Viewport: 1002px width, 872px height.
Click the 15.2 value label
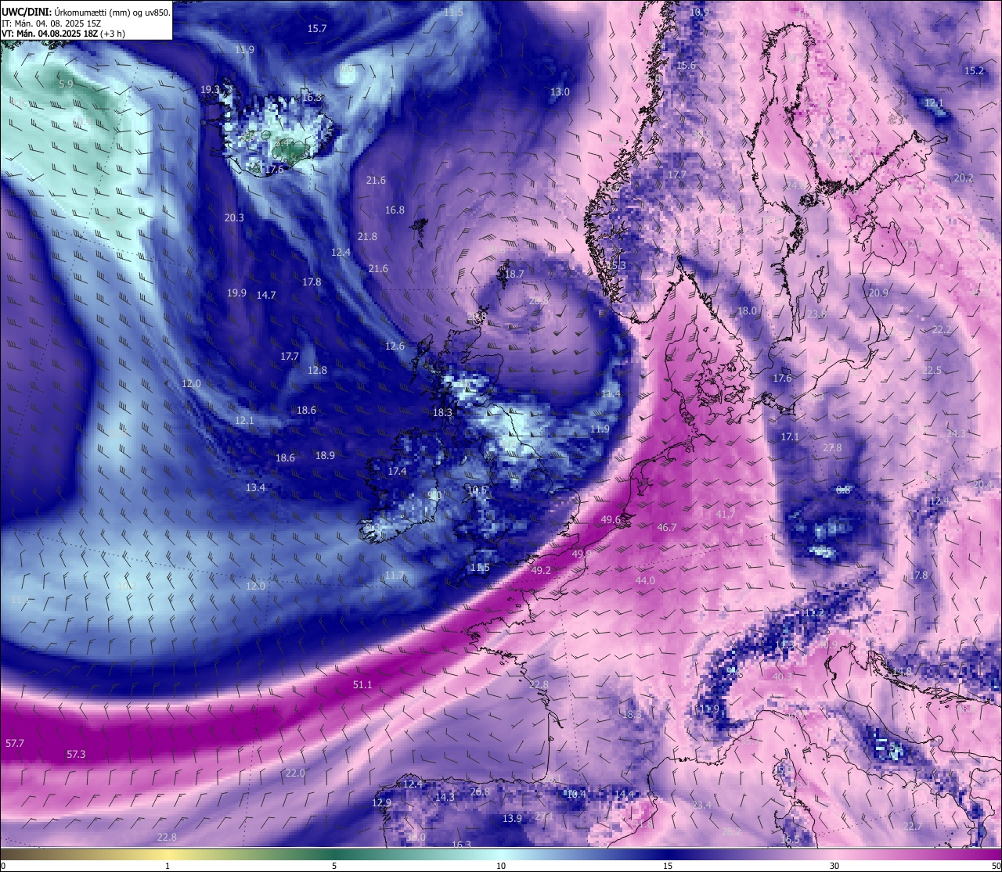(x=975, y=70)
